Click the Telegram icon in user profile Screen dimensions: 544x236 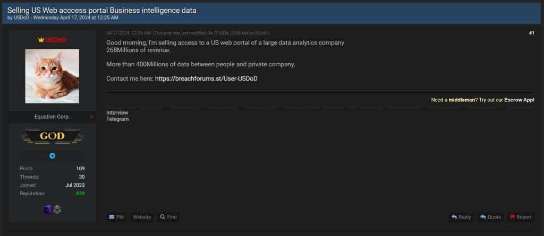[52, 156]
